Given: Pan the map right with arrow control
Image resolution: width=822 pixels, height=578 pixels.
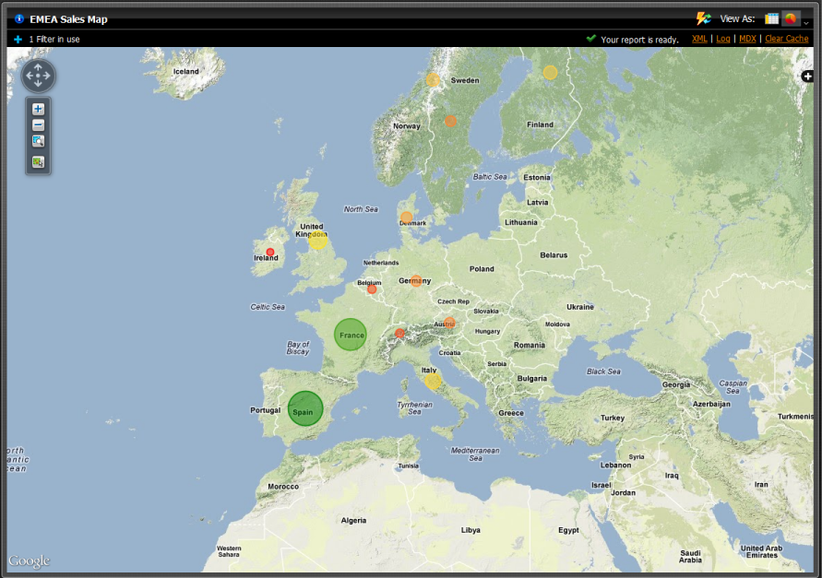Looking at the screenshot, I should (x=47, y=76).
